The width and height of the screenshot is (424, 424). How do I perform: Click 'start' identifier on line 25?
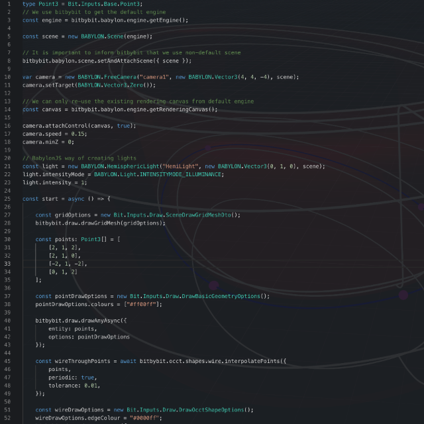coord(50,199)
